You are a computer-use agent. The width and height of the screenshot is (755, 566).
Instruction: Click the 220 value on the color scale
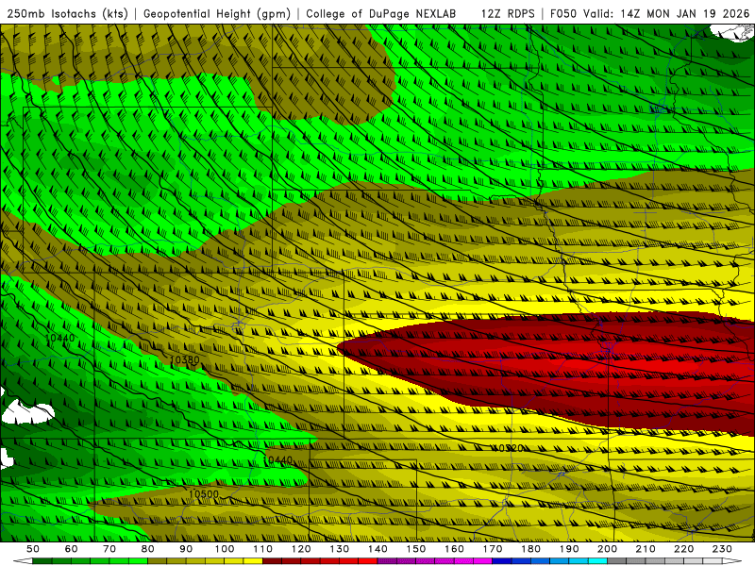683,549
